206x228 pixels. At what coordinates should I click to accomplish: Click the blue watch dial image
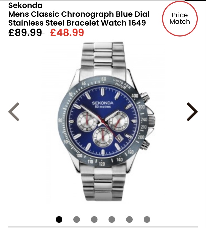103,121
